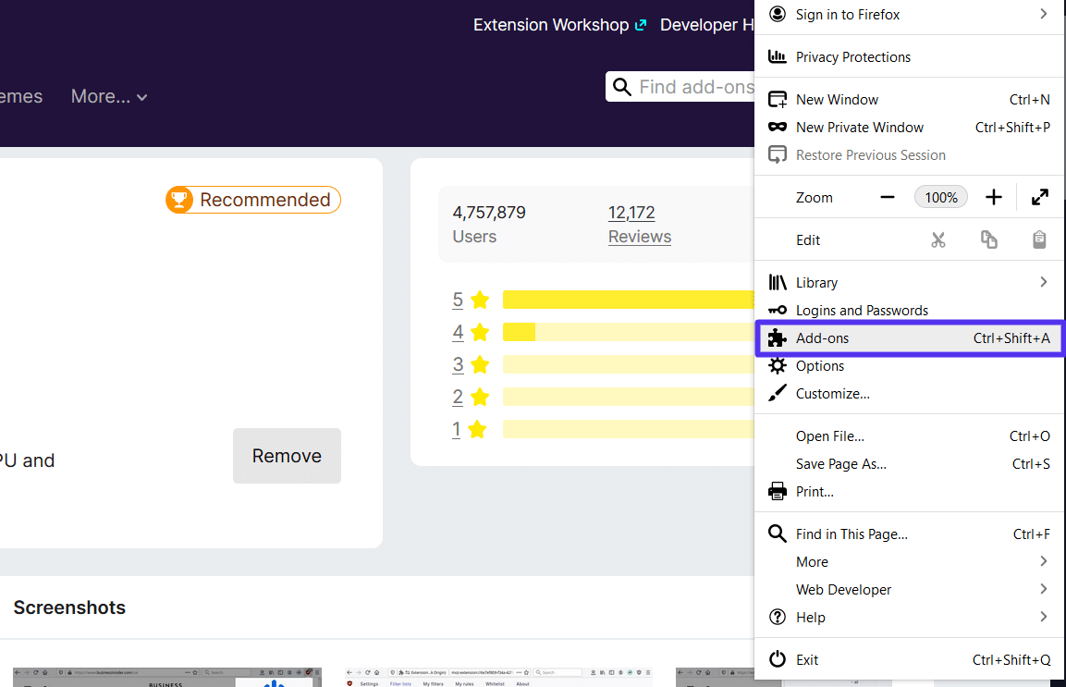
Task: Click the Remove button
Action: 287,456
